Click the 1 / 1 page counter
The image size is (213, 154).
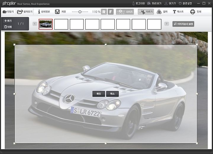pyautogui.click(x=20, y=24)
